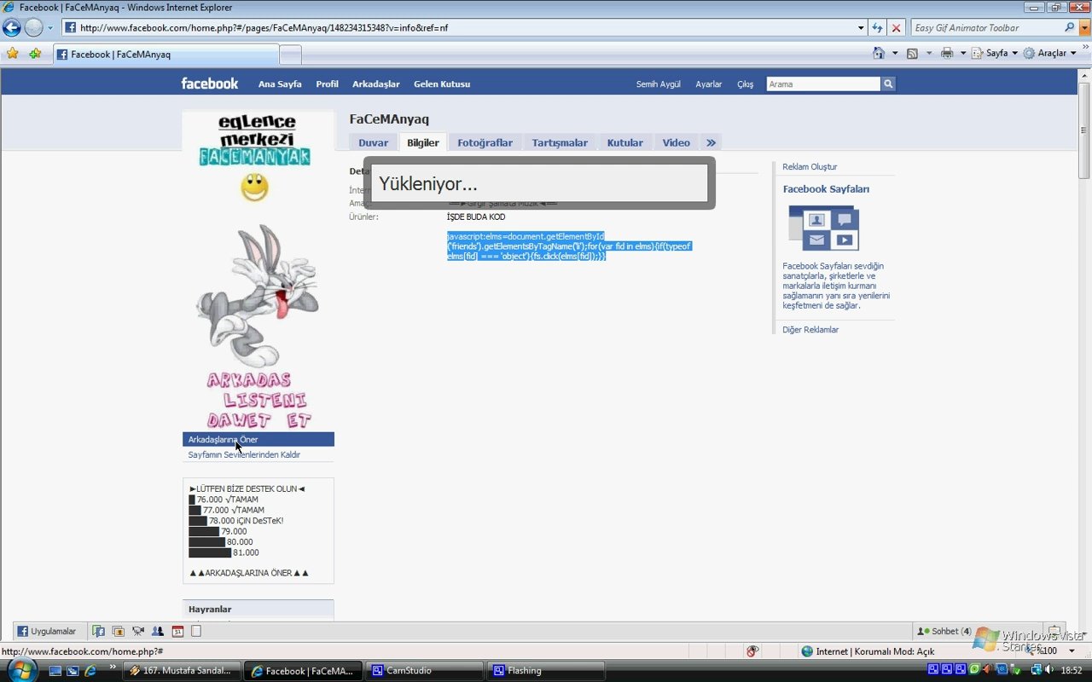Screen dimensions: 1092x682
Task: Open the Favorites Center star icon
Action: point(12,54)
